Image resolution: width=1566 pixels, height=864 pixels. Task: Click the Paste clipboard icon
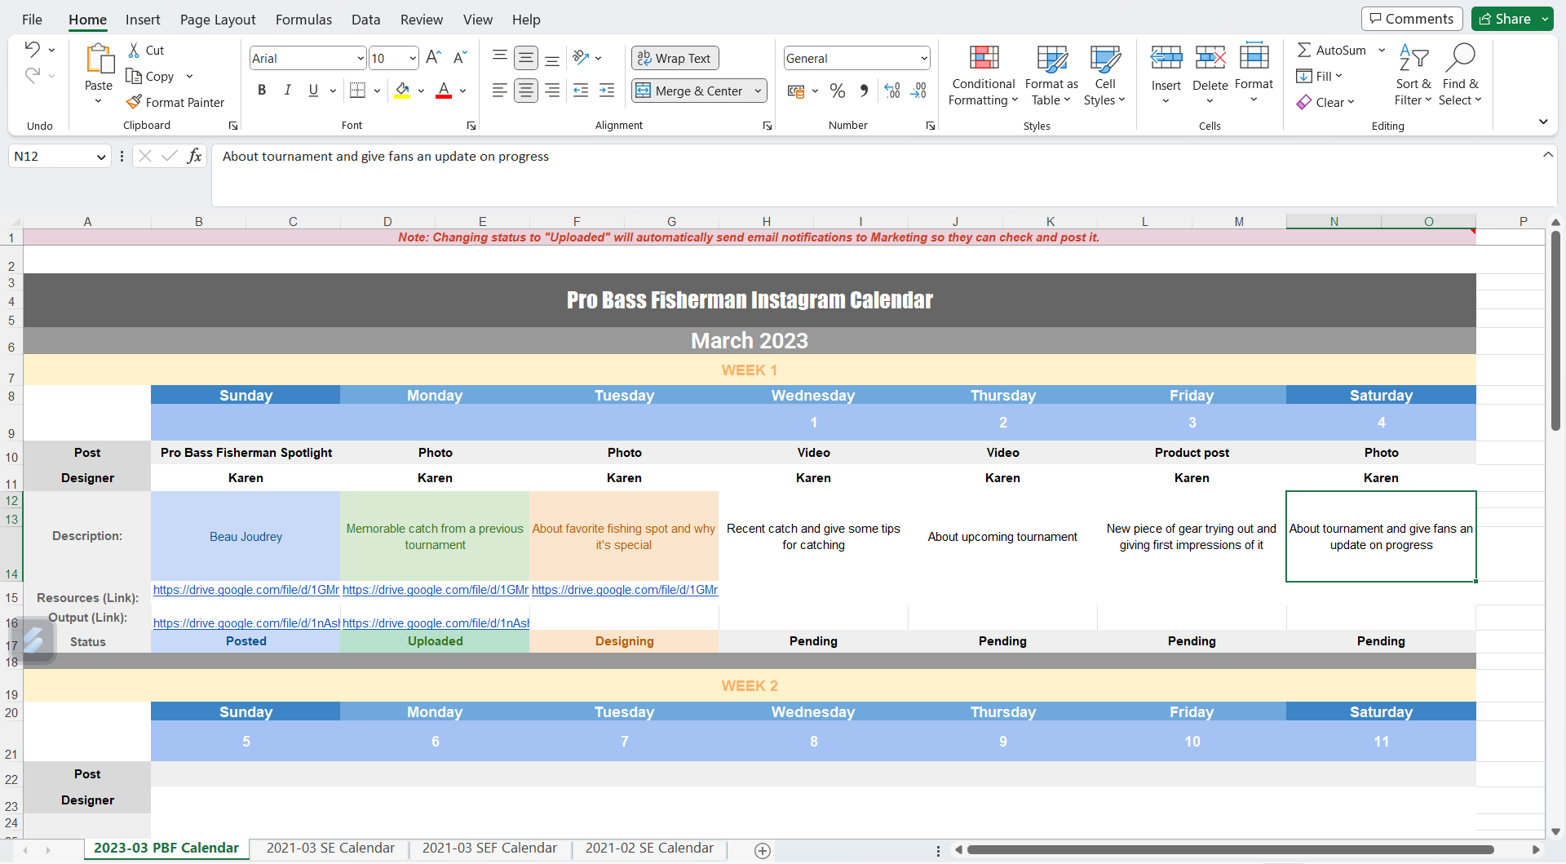click(x=99, y=59)
